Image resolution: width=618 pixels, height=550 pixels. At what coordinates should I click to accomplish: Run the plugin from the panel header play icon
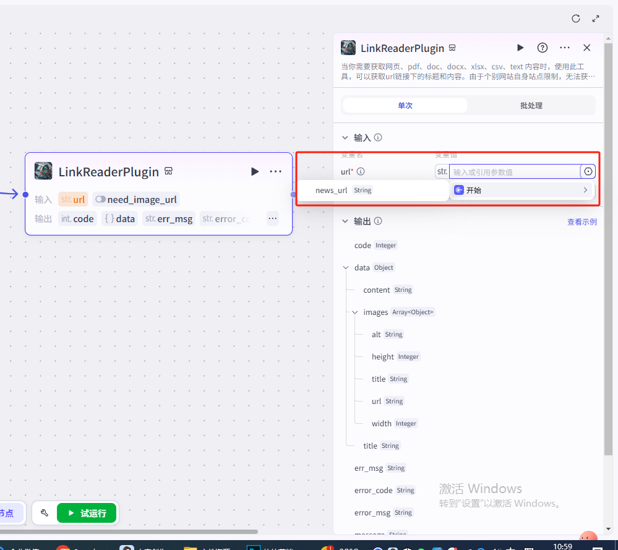[x=520, y=48]
